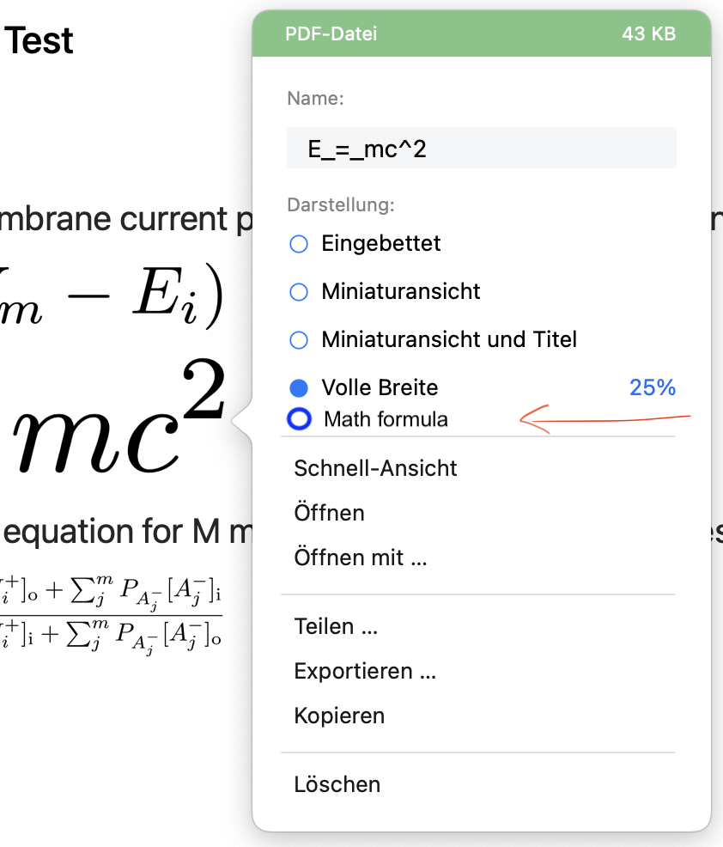723x847 pixels.
Task: Click the Test note title
Action: (39, 40)
